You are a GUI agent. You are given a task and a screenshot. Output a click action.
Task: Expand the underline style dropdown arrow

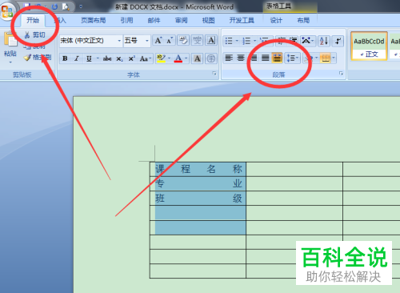coord(98,58)
